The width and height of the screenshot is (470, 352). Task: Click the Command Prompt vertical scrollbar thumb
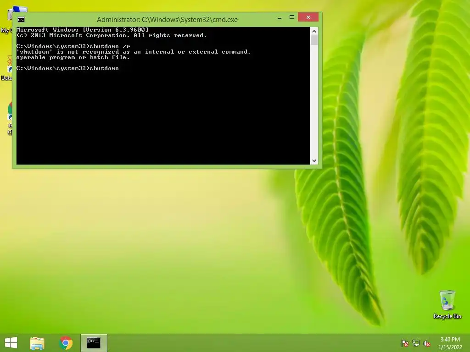click(314, 40)
